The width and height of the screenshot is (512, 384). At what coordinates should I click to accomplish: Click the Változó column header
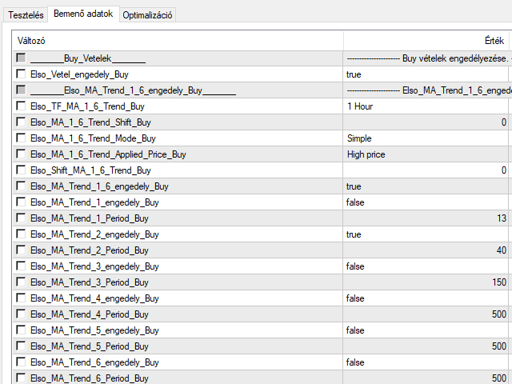[178, 41]
